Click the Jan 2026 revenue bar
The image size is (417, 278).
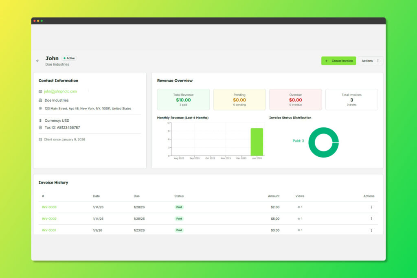point(257,142)
